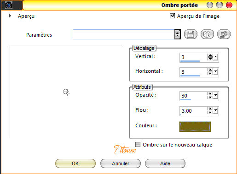Click the Annuler button
This screenshot has height=174, width=237.
121,163
